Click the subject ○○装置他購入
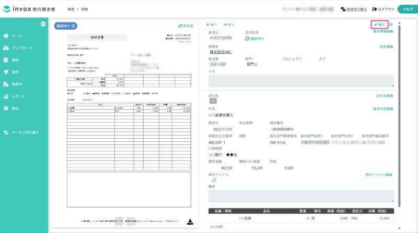Image resolution: width=418 pixels, height=233 pixels. tap(221, 115)
